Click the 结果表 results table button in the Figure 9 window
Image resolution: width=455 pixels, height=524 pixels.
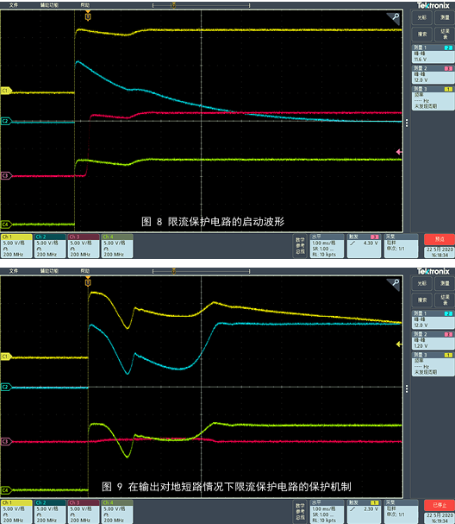(445, 300)
